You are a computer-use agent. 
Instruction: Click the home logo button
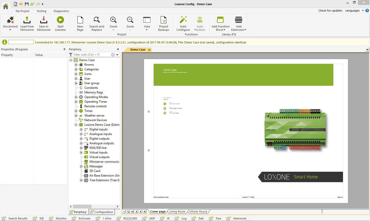pyautogui.click(x=6, y=6)
